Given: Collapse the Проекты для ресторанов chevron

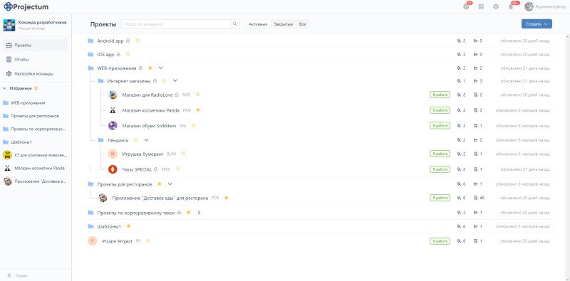Looking at the screenshot, I should (x=170, y=184).
